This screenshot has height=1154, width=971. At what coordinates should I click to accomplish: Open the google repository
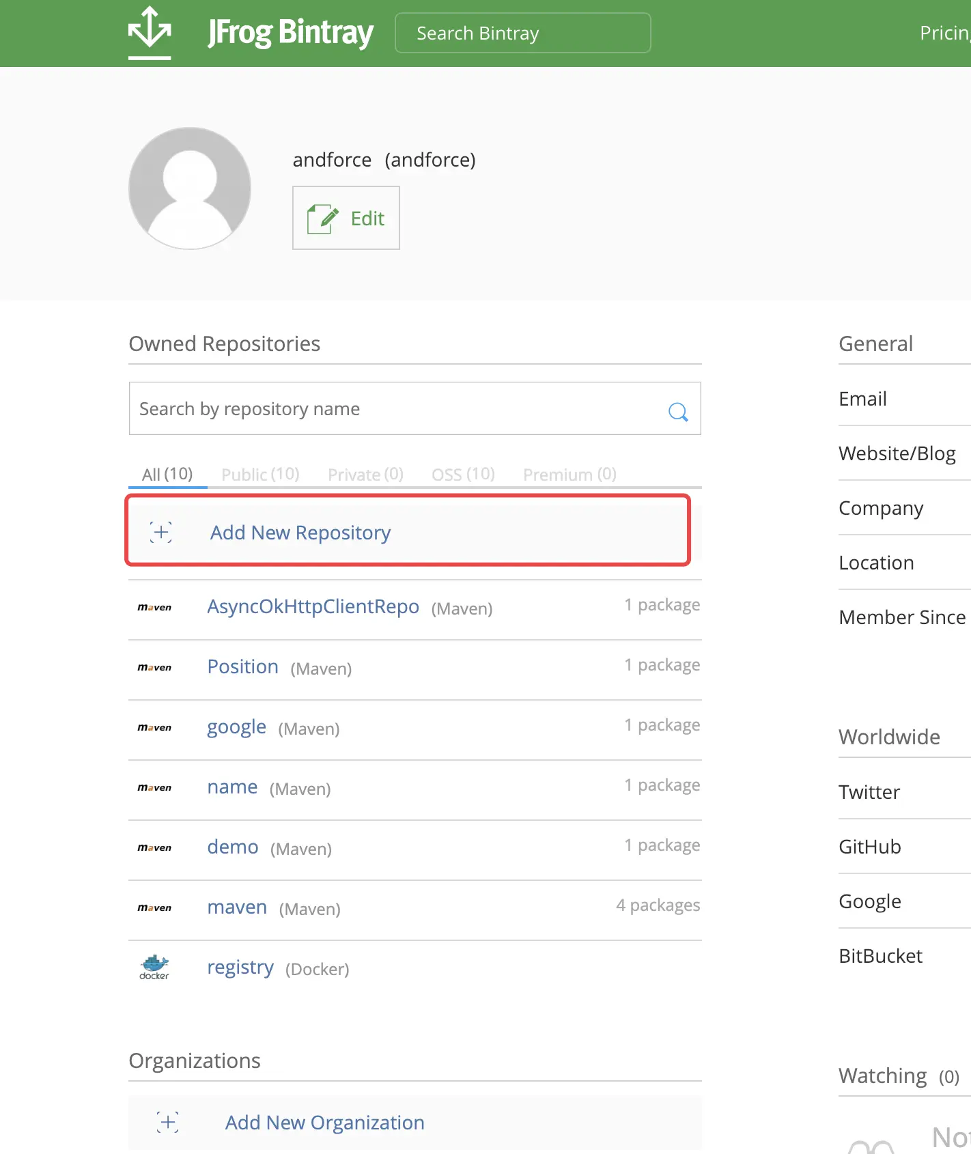236,727
